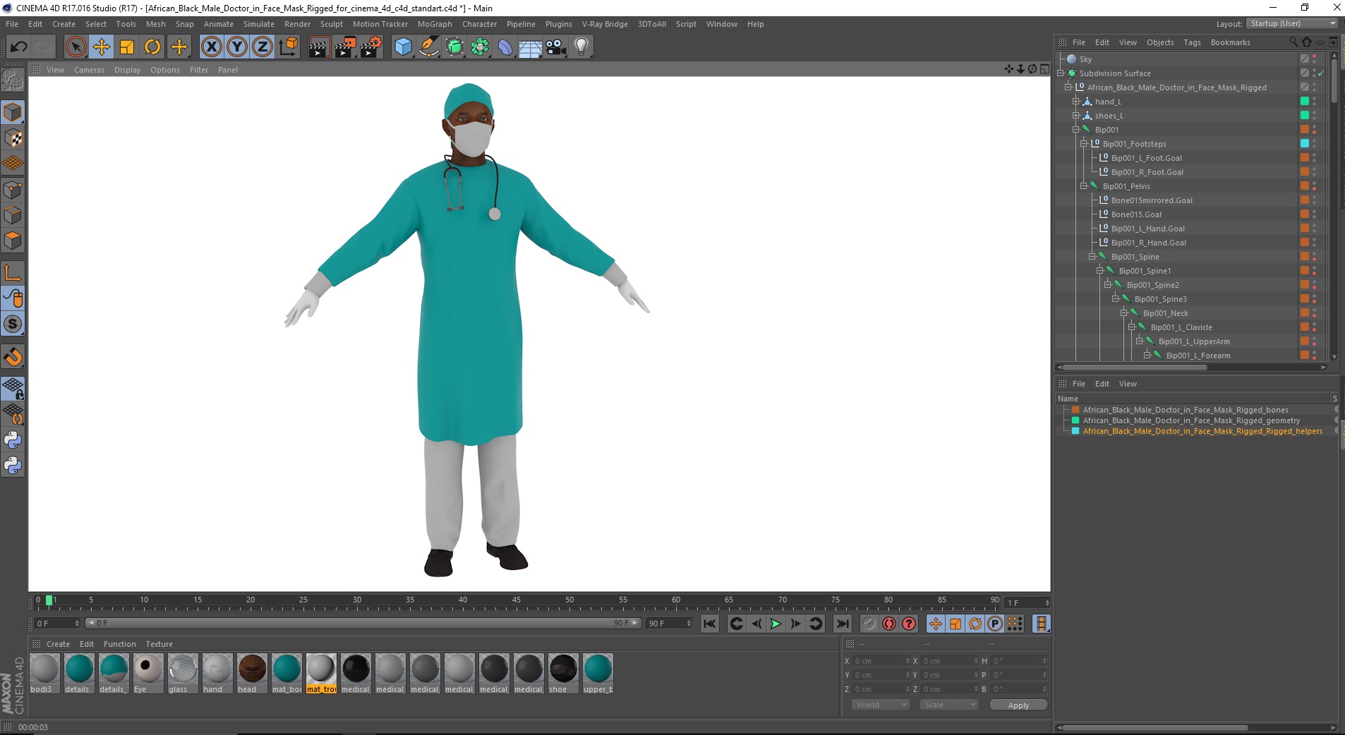
Task: Add a Cube primitive object
Action: click(403, 47)
